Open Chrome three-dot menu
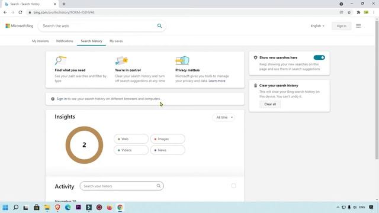 coord(374,12)
